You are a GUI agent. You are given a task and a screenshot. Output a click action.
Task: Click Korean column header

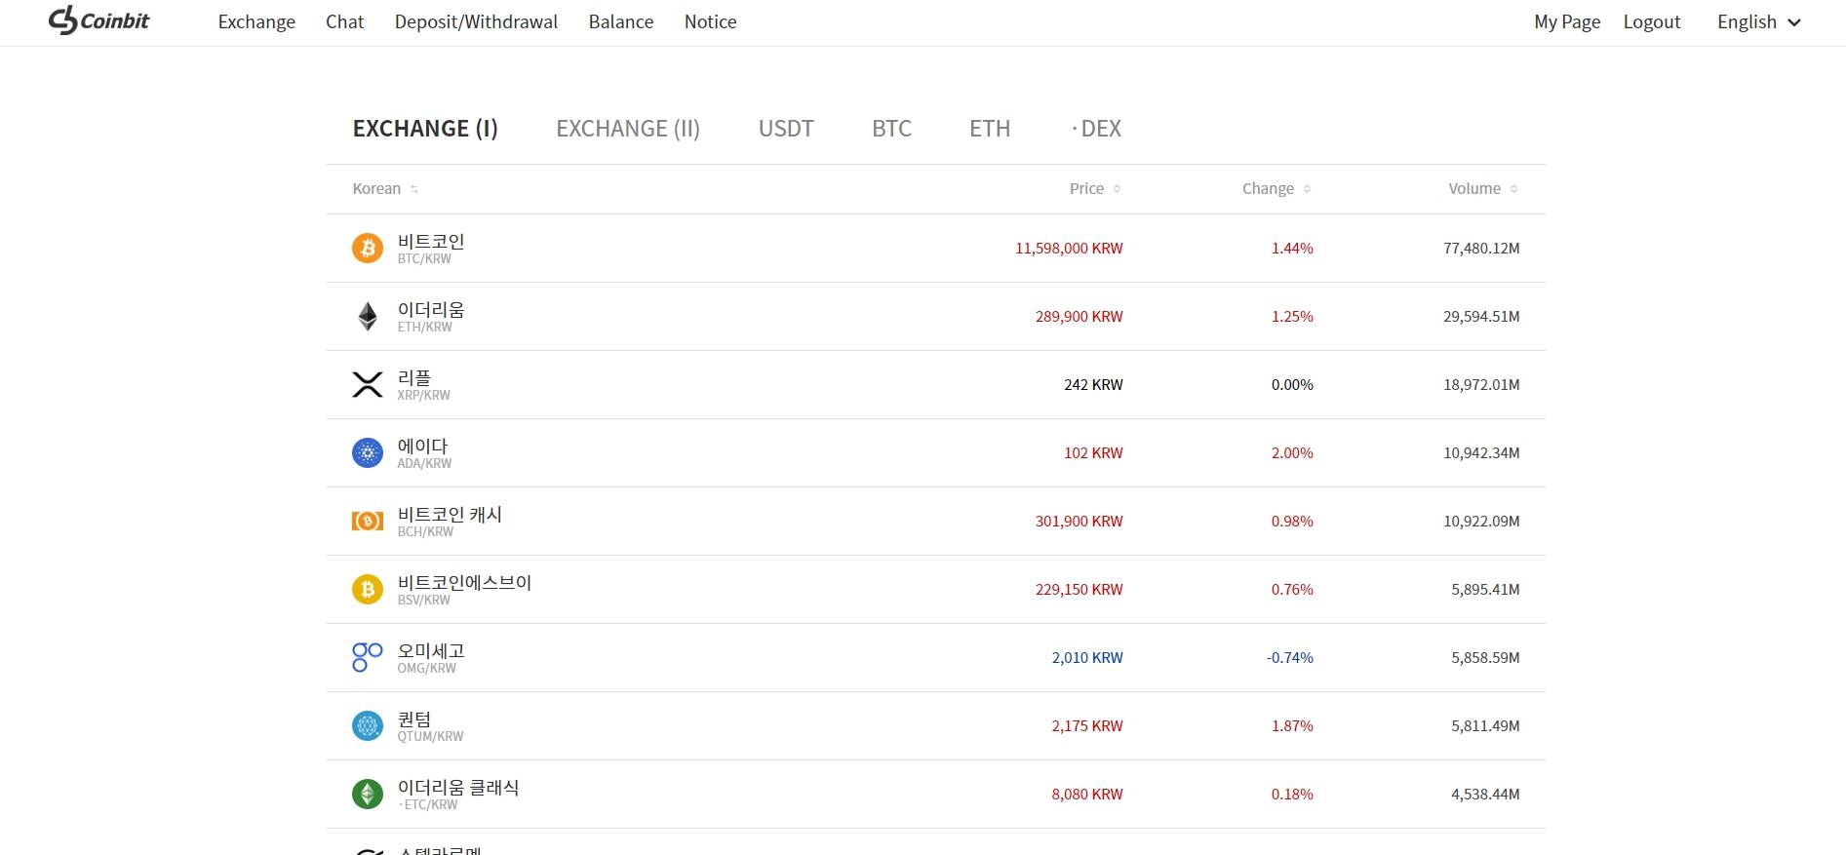(x=376, y=189)
